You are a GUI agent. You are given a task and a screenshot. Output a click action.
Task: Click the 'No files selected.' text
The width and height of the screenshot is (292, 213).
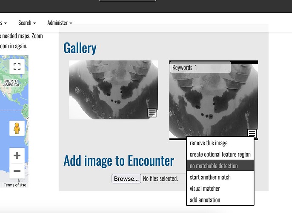[160, 178]
